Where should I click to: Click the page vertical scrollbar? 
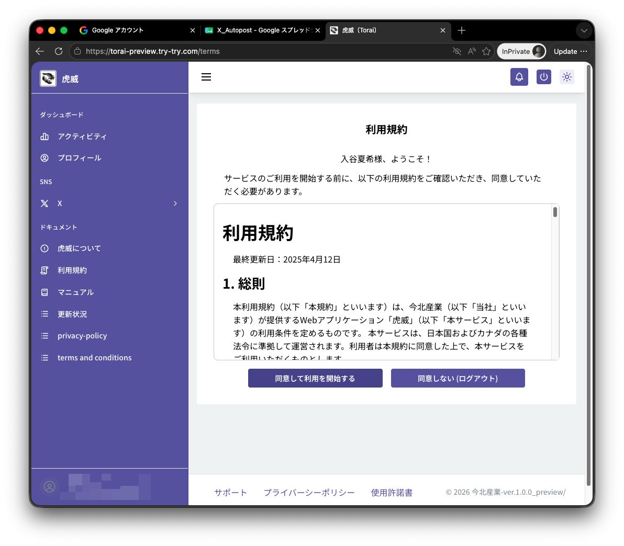(x=588, y=275)
